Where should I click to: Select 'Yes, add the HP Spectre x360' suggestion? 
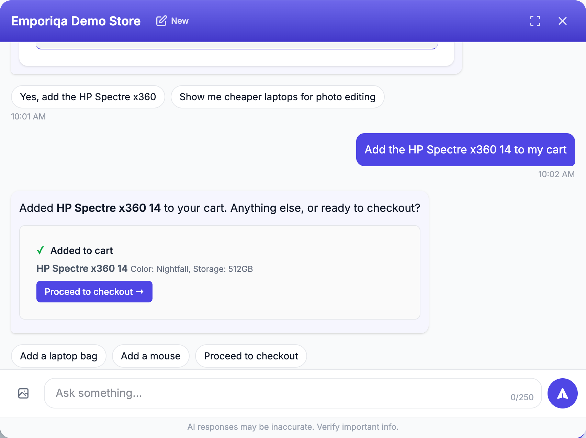[x=88, y=97]
